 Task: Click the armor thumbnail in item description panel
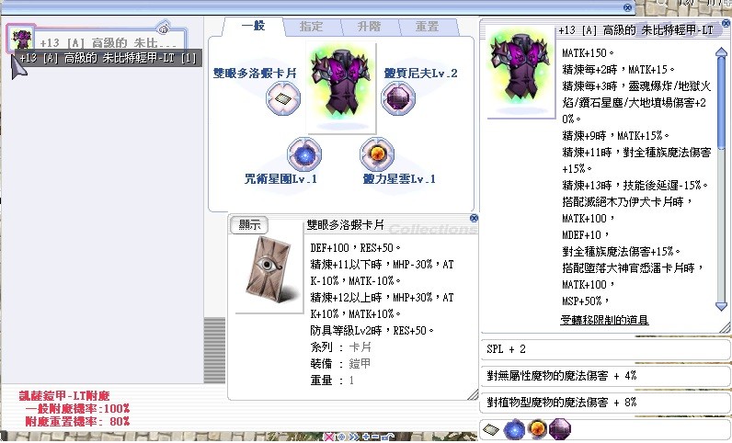pyautogui.click(x=521, y=72)
